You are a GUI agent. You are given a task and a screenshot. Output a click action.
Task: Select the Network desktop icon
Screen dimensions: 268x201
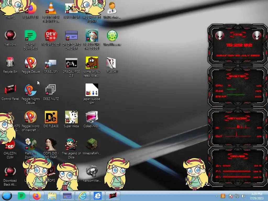(x=10, y=38)
